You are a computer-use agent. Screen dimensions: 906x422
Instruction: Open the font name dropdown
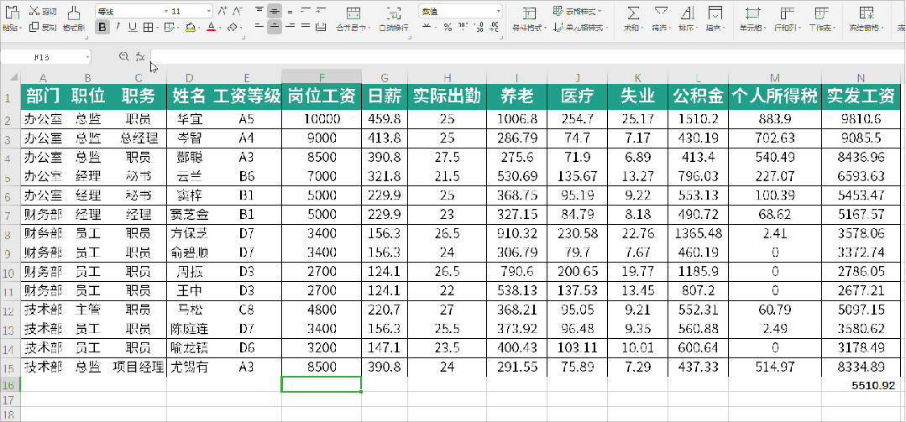point(165,11)
